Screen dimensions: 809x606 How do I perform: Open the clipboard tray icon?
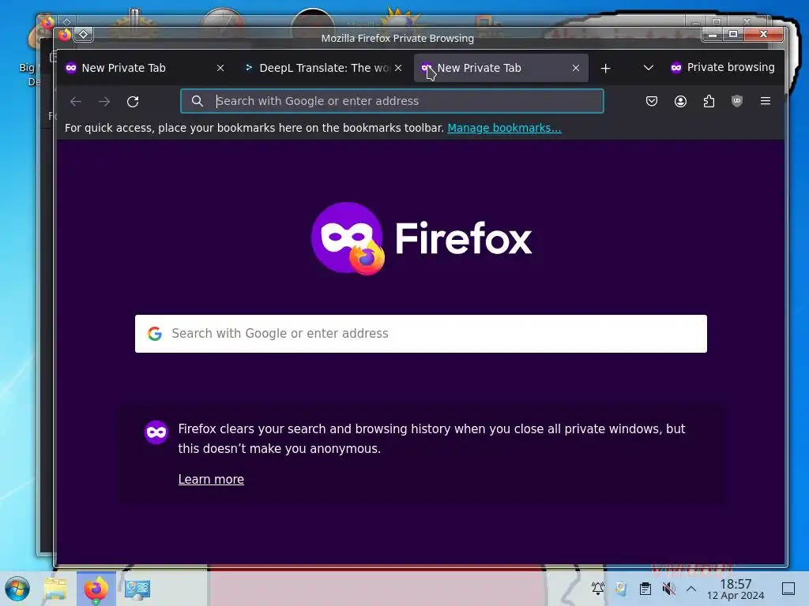[x=645, y=588]
